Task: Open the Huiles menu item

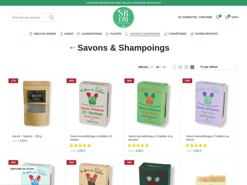Action: point(67,34)
